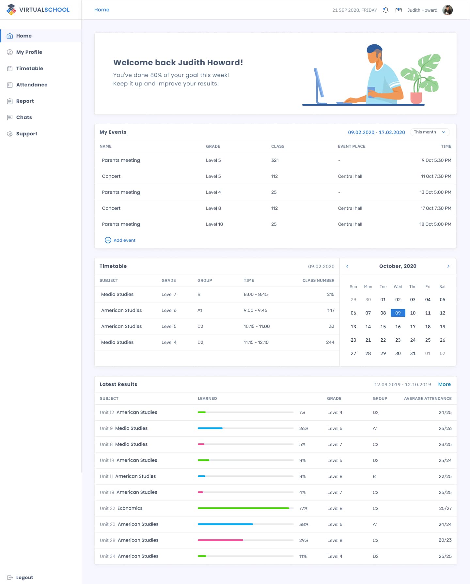Click the LEARNED column header
This screenshot has height=584, width=470.
pos(207,399)
